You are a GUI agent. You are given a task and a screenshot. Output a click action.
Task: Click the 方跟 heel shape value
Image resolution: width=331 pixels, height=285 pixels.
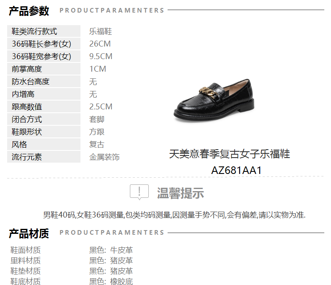pos(97,132)
